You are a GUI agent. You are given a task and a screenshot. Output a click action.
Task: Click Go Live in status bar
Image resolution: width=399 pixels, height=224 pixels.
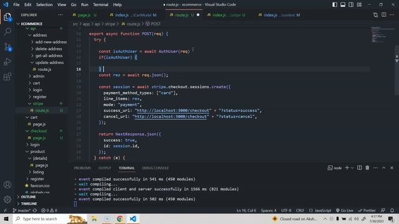[344, 210]
